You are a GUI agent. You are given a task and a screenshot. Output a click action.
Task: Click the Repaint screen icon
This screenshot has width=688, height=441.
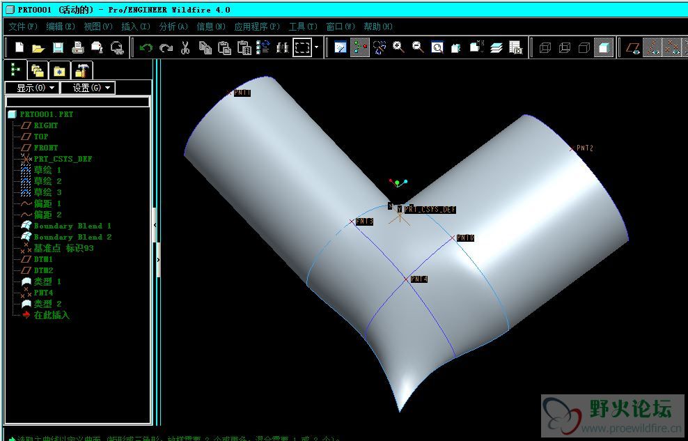tap(341, 47)
